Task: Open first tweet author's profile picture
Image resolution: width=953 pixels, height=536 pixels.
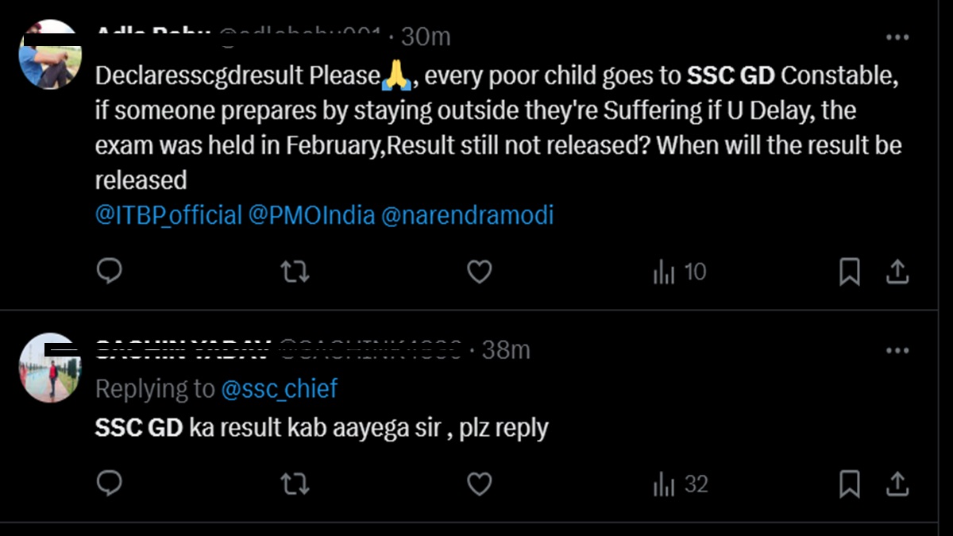Action: pyautogui.click(x=50, y=56)
